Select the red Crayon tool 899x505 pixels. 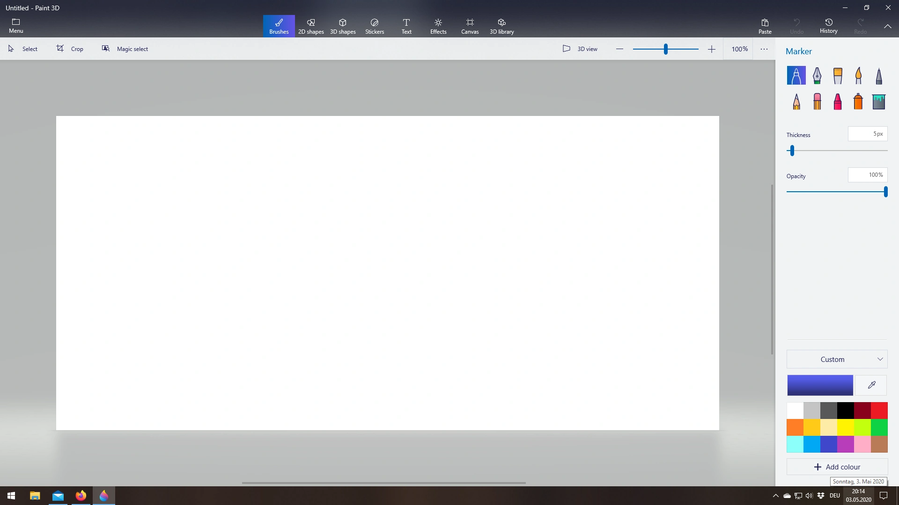tap(838, 101)
